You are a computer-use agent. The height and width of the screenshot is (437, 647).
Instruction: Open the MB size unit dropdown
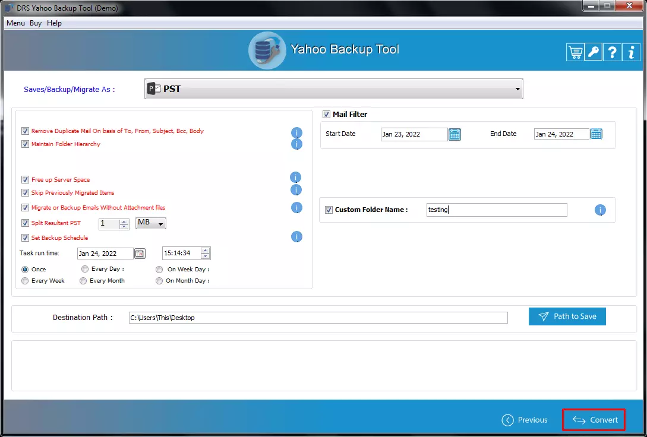(x=151, y=223)
